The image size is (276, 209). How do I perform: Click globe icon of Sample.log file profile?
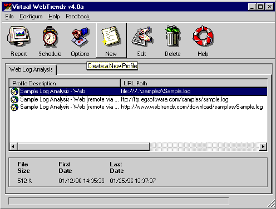(x=14, y=91)
